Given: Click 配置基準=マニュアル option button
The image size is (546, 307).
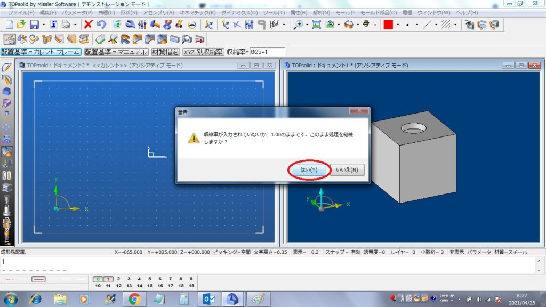Looking at the screenshot, I should [116, 52].
